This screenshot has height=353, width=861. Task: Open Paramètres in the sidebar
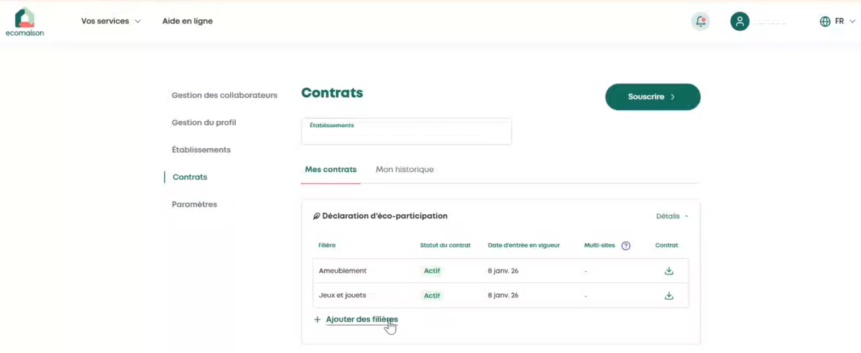[195, 204]
